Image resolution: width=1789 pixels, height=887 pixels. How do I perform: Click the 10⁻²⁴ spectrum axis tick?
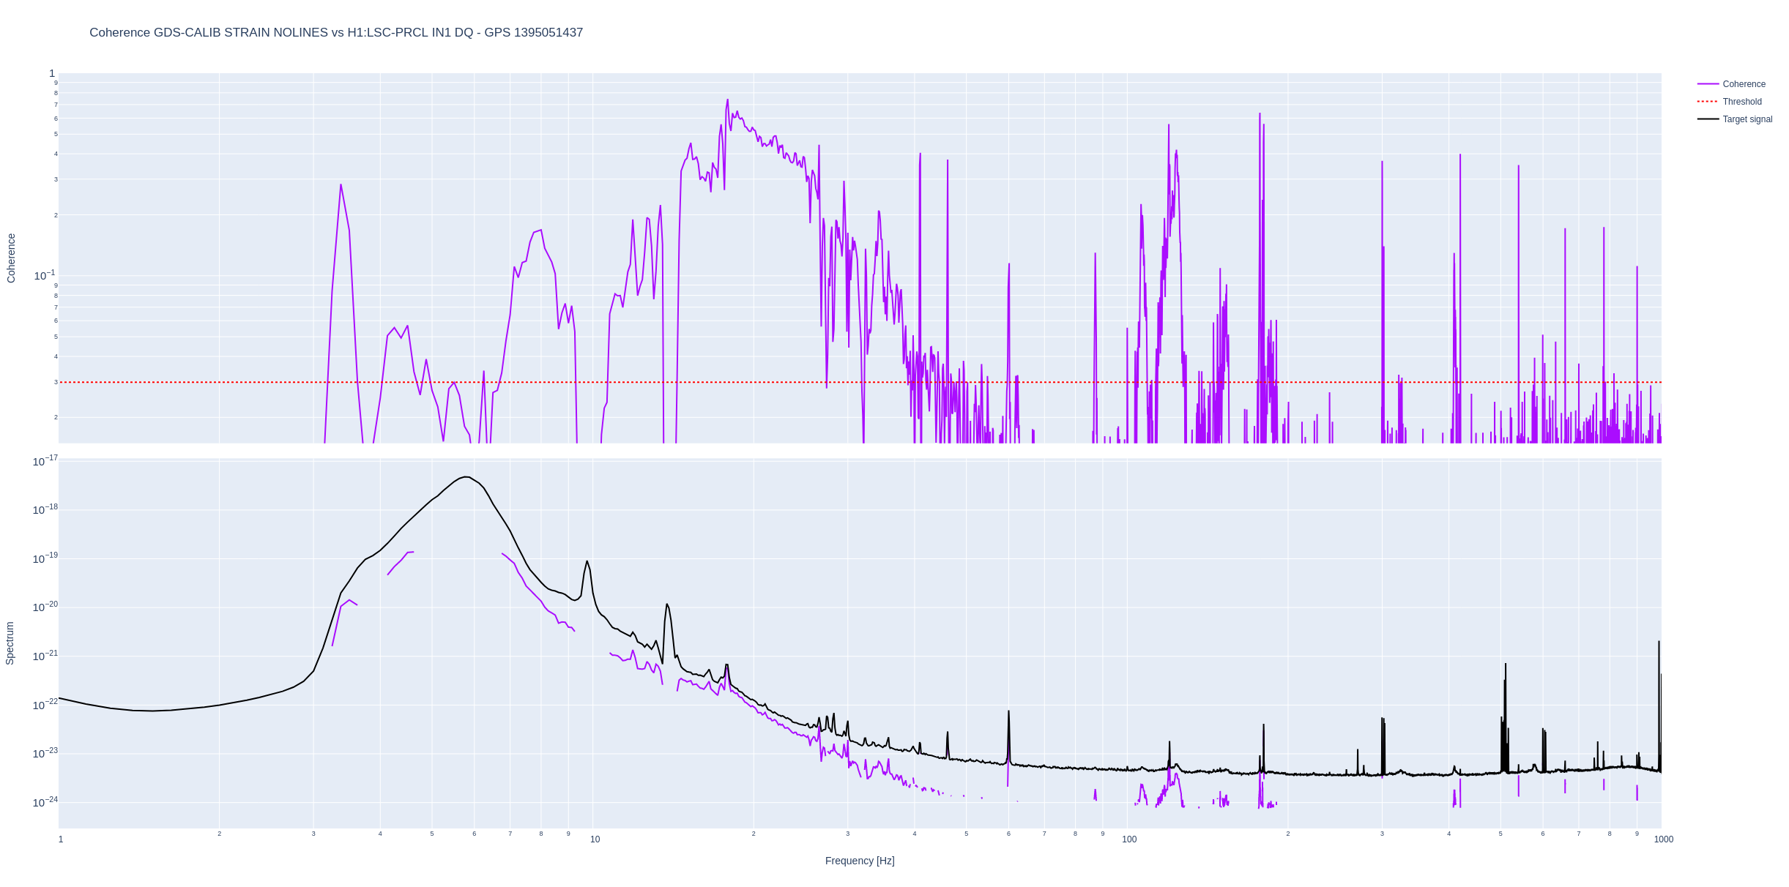click(x=45, y=802)
